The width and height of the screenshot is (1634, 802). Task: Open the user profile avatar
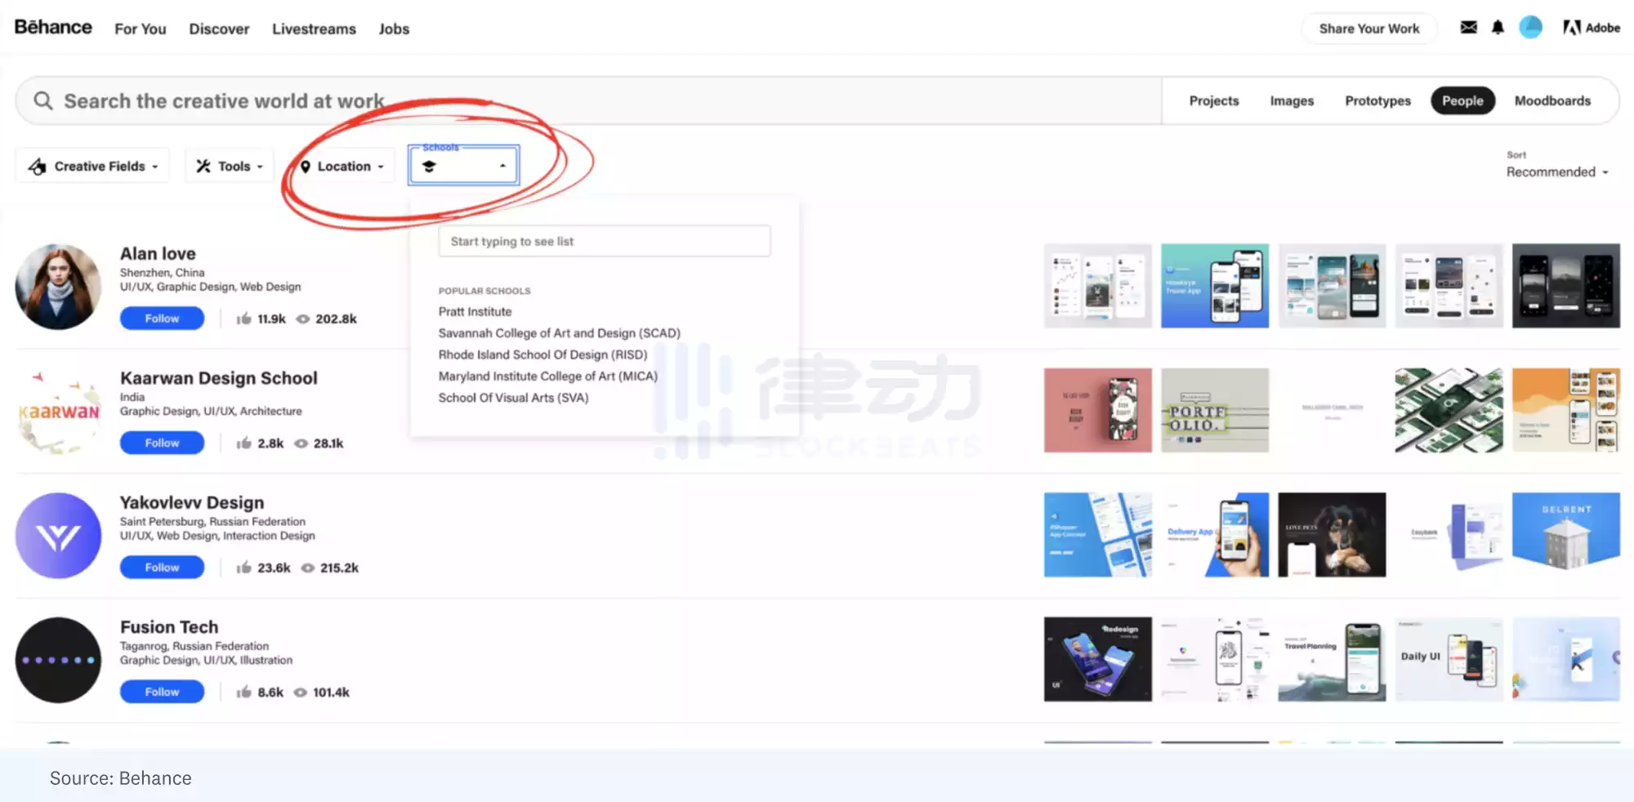pyautogui.click(x=1530, y=28)
